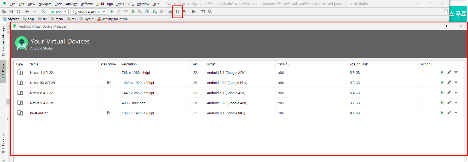Click the Search Everywhere magnifier icon
The width and height of the screenshot is (468, 162).
click(x=210, y=11)
